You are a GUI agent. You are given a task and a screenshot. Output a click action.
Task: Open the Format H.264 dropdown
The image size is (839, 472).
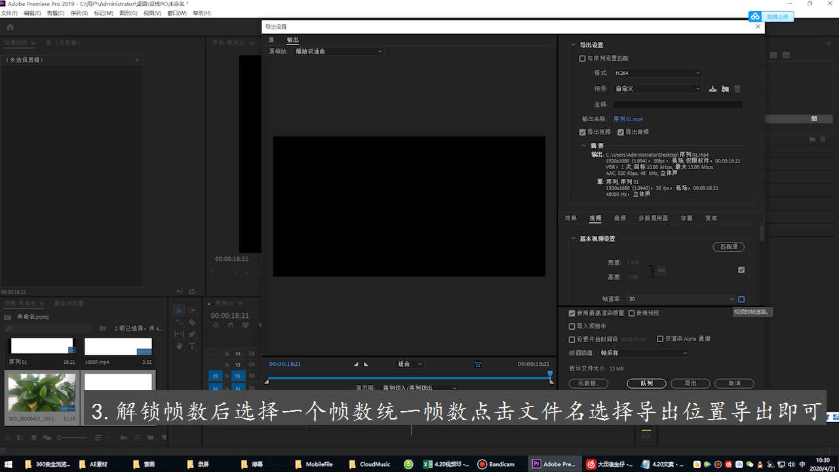(657, 73)
